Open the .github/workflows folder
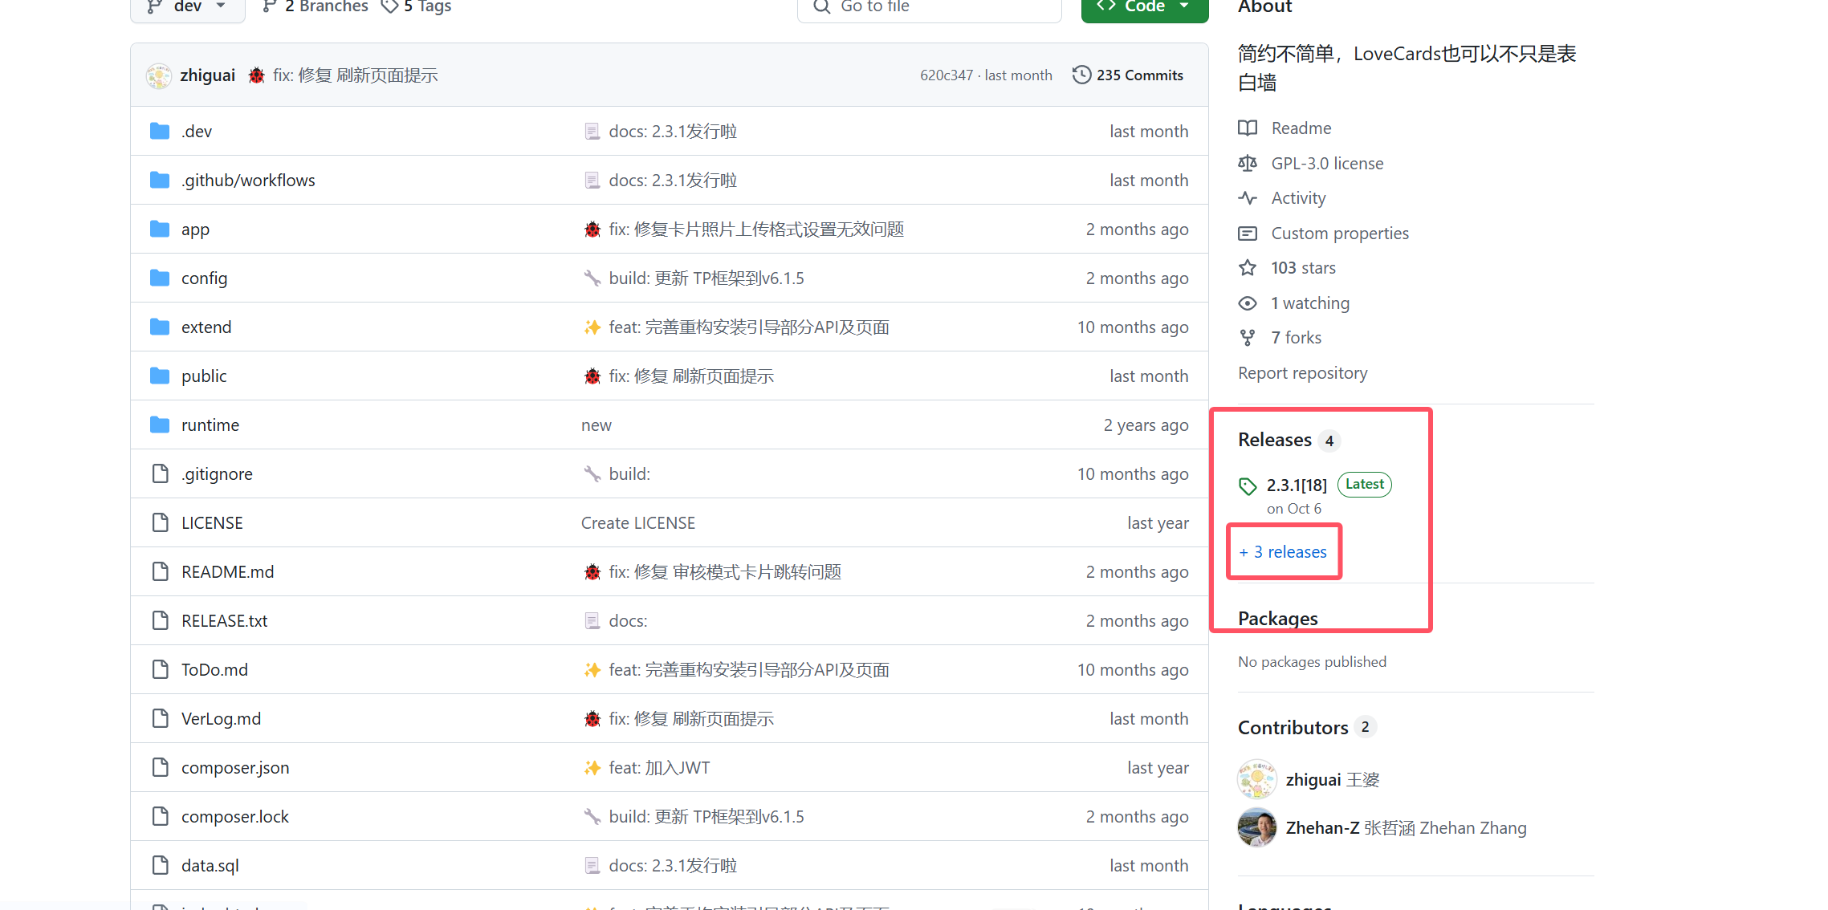1828x910 pixels. 248,181
